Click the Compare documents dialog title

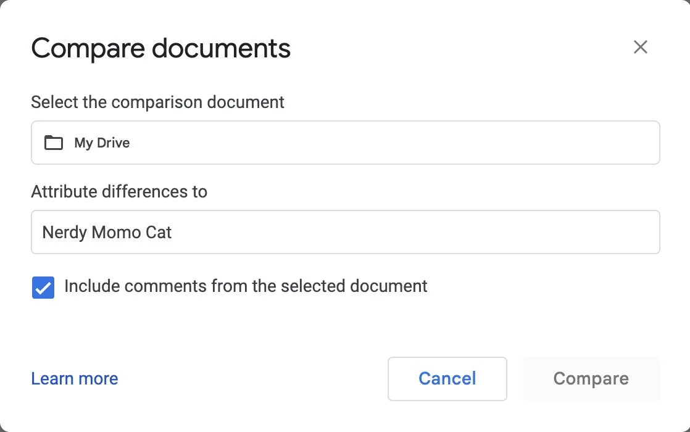click(x=160, y=48)
